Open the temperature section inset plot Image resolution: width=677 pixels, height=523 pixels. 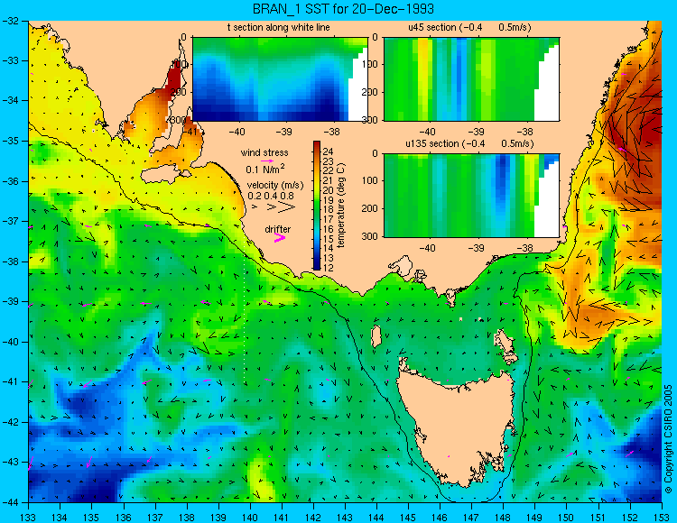(280, 79)
